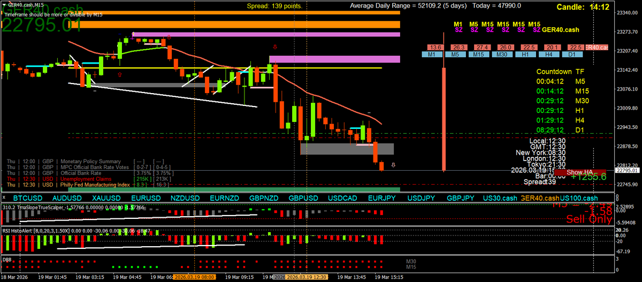Open the GER40.cash,M15 chart menu triangle
The width and height of the screenshot is (642, 282).
pyautogui.click(x=3, y=4)
